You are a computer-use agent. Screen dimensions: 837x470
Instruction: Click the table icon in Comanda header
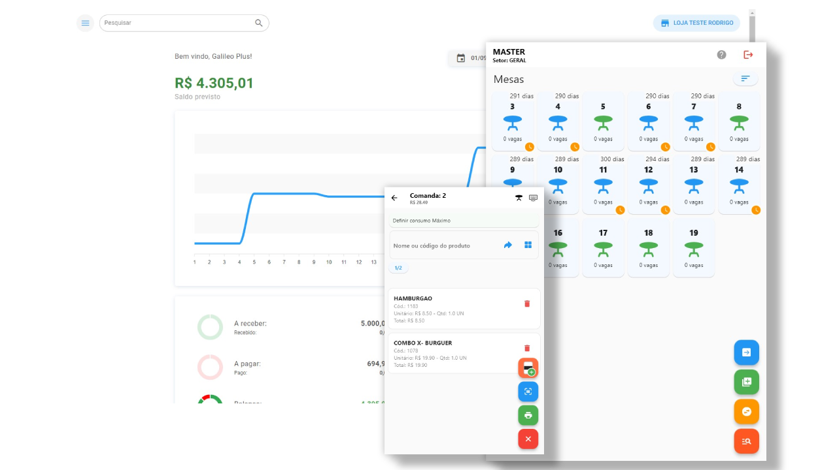(519, 198)
